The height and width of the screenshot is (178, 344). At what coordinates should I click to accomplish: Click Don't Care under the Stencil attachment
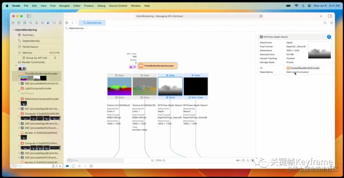click(196, 97)
